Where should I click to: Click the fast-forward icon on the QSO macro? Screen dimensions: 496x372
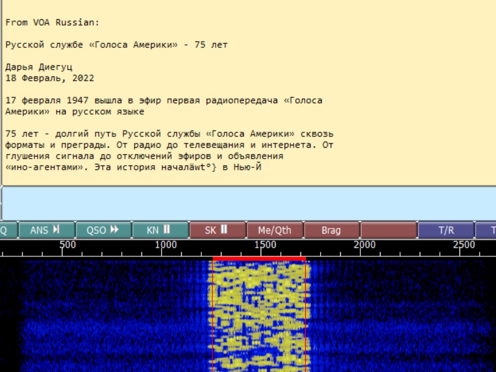pyautogui.click(x=114, y=230)
